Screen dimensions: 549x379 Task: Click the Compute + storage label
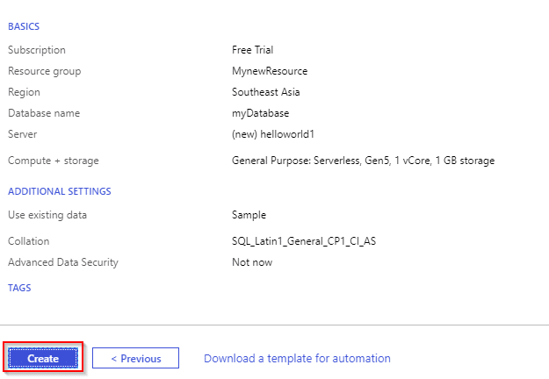[x=54, y=161]
